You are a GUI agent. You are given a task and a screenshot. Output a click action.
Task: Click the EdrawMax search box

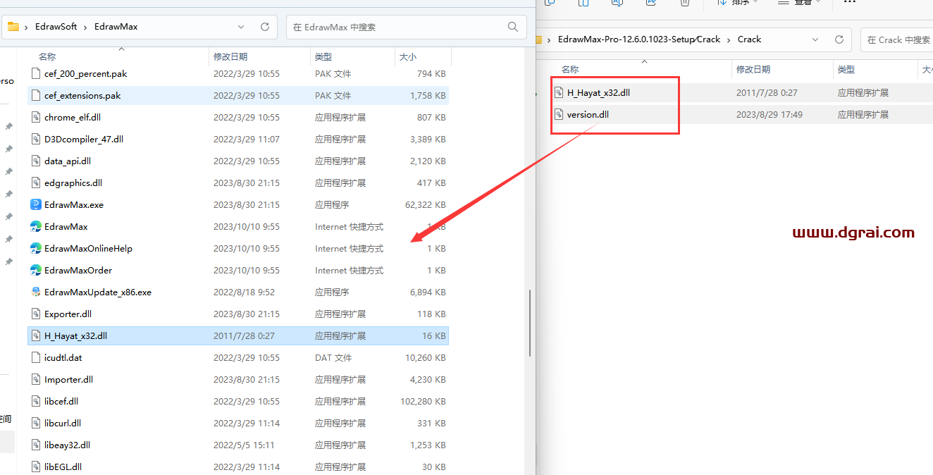(407, 27)
